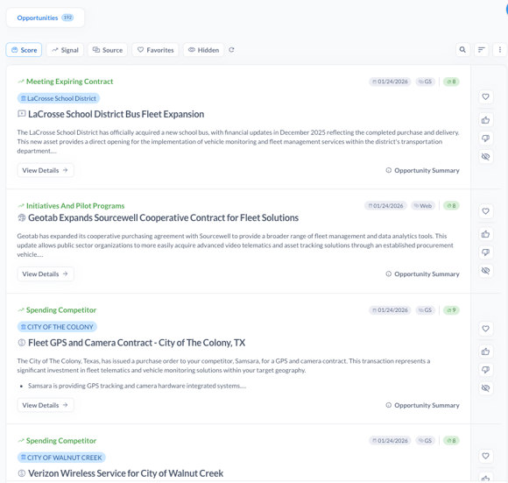Click the sort lines icon

point(482,50)
